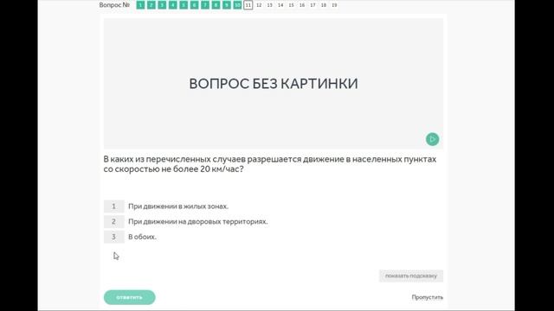Screen dimensions: 554x311
Task: Jump to question number 16
Action: [x=302, y=5]
